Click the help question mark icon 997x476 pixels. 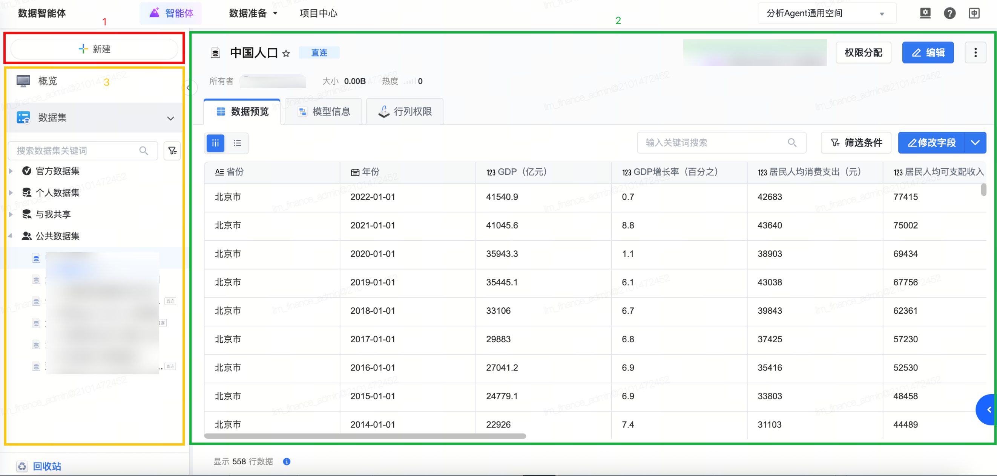[x=949, y=13]
